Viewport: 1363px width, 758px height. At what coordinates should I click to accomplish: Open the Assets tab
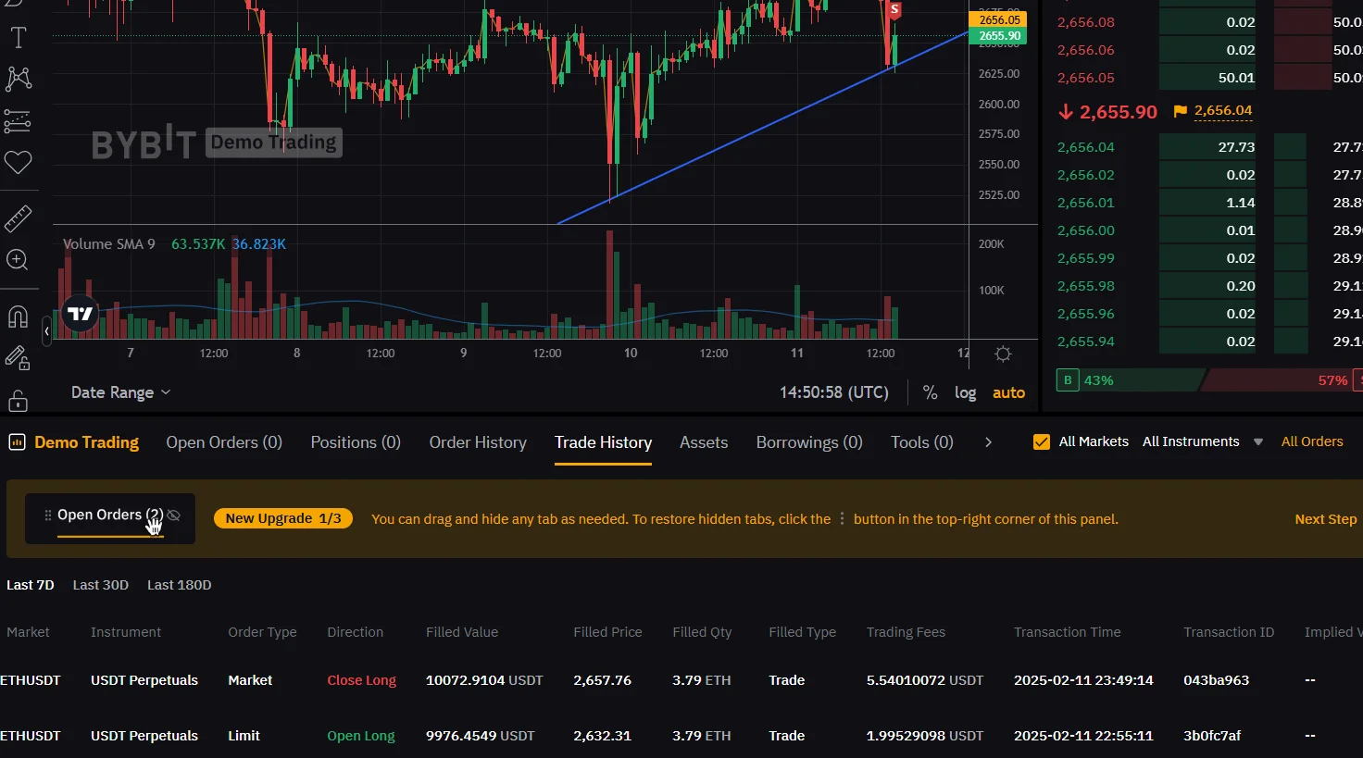pyautogui.click(x=704, y=442)
